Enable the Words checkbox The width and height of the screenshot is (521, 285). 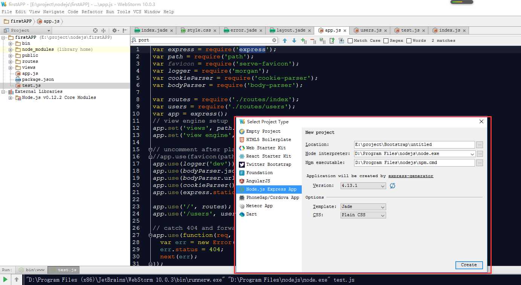(x=409, y=41)
